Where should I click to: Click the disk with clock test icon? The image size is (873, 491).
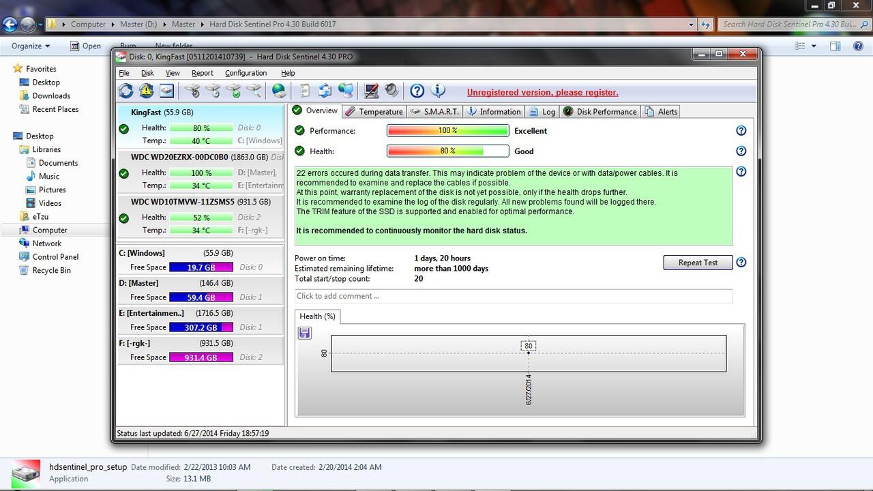[x=213, y=91]
